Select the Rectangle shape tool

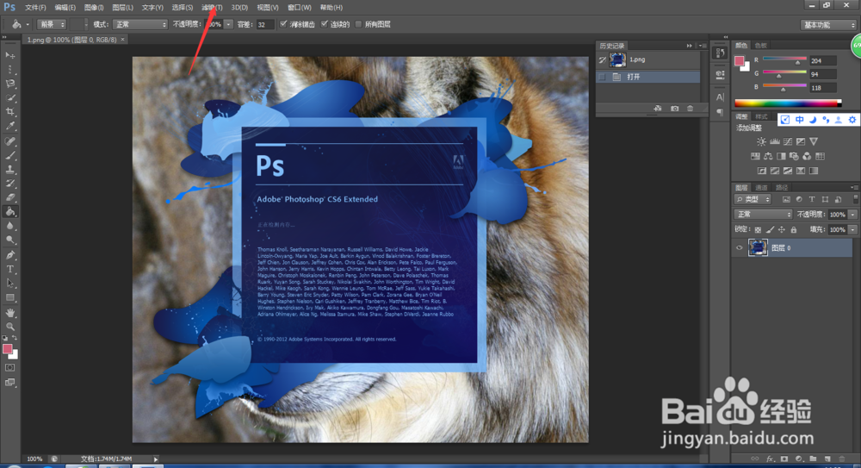coord(9,297)
